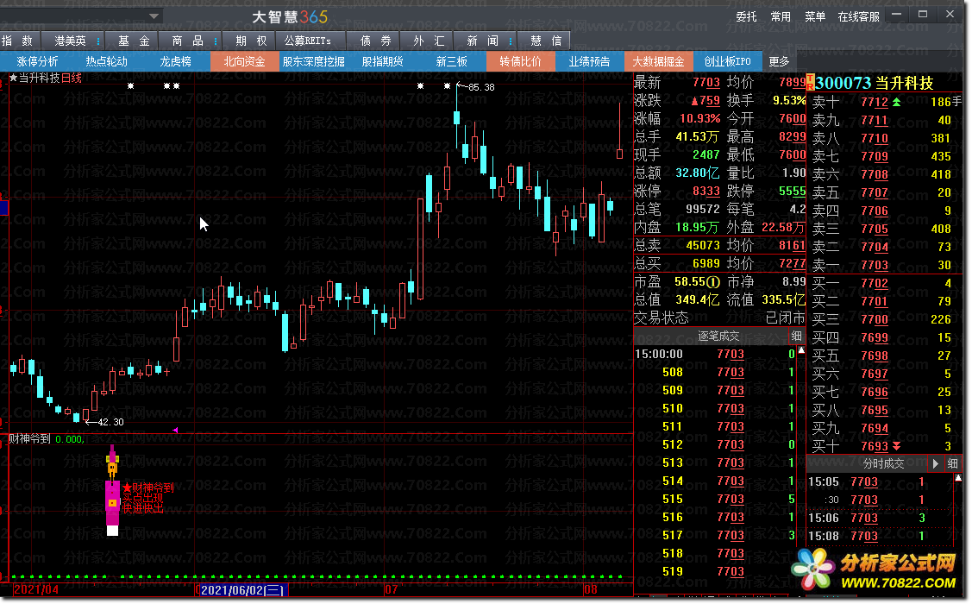972x604 pixels.
Task: Click the 买五 price 7698
Action: pyautogui.click(x=874, y=356)
